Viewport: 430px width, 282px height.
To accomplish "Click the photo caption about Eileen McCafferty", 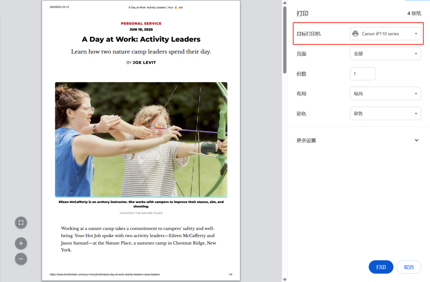I will 141,204.
